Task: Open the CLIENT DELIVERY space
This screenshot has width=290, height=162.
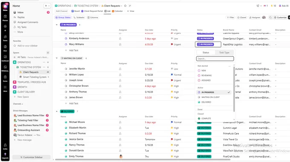Action: click(x=26, y=92)
